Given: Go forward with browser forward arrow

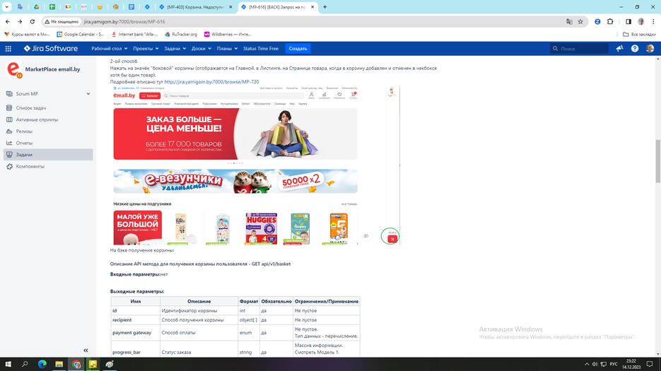Looking at the screenshot, I should point(20,21).
